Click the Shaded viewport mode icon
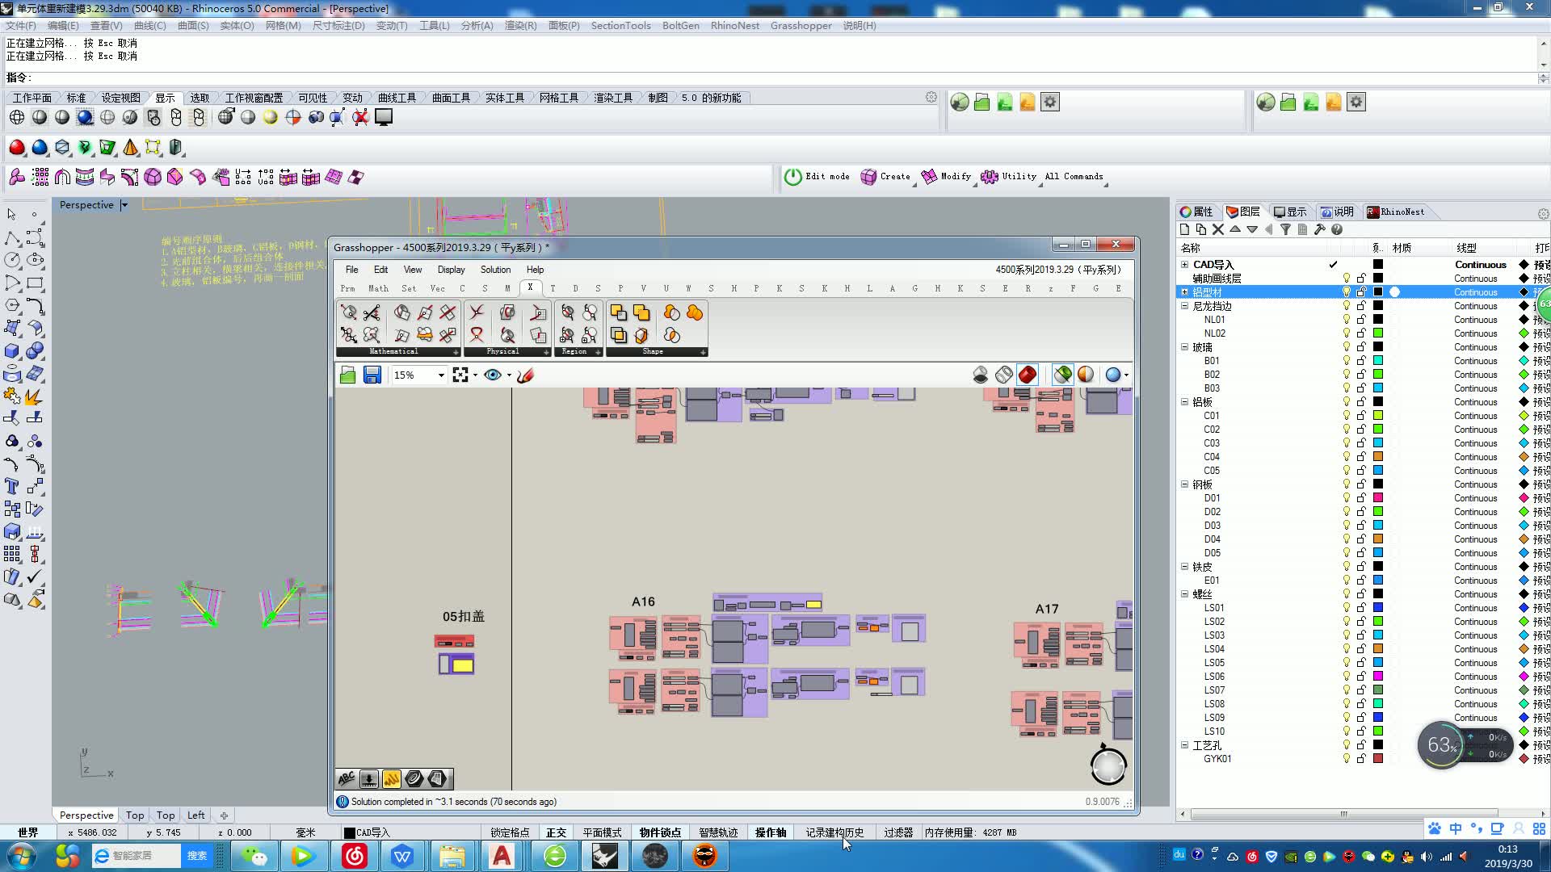The height and width of the screenshot is (872, 1551). coord(40,117)
